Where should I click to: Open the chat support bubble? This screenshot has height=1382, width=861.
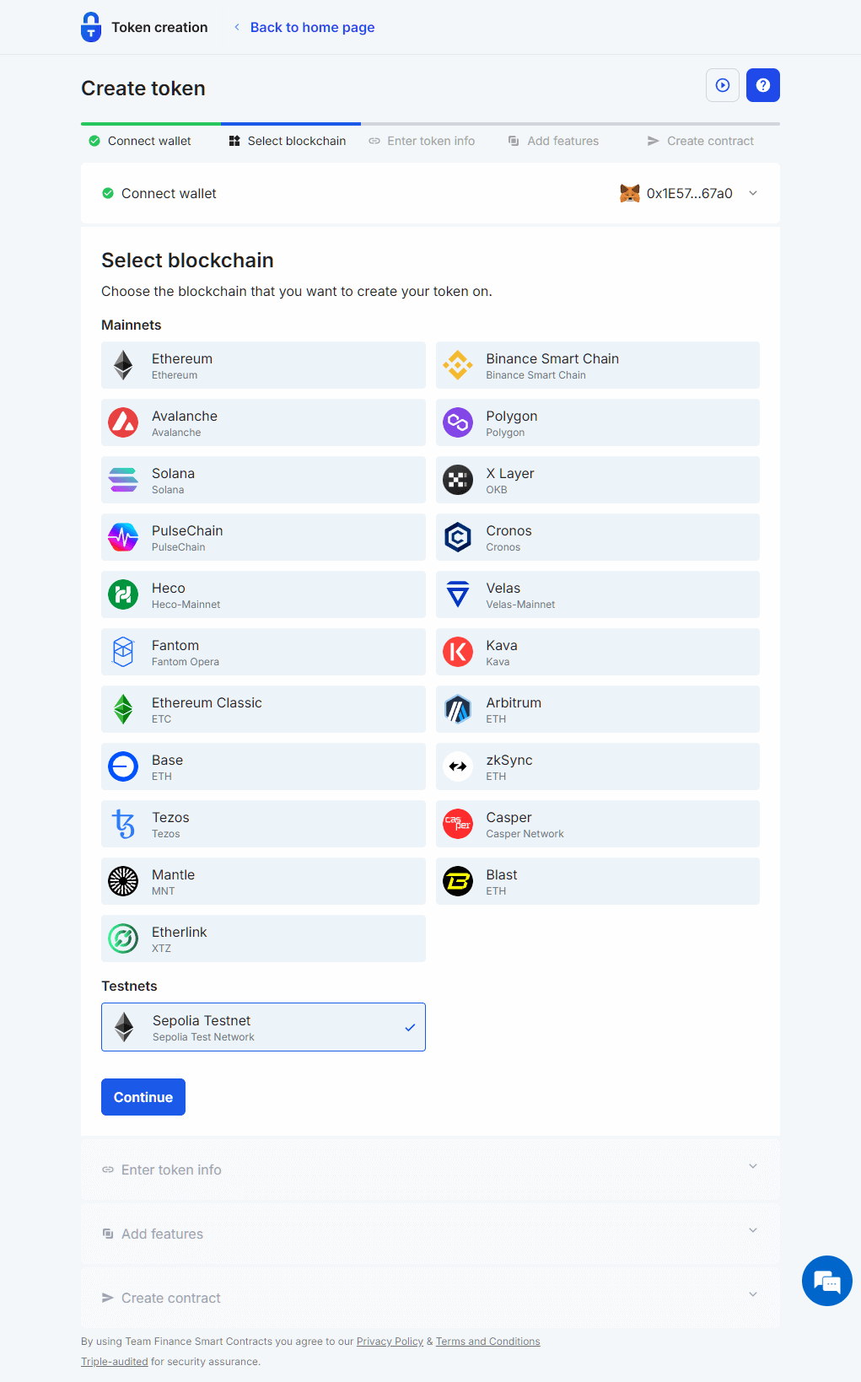(826, 1281)
